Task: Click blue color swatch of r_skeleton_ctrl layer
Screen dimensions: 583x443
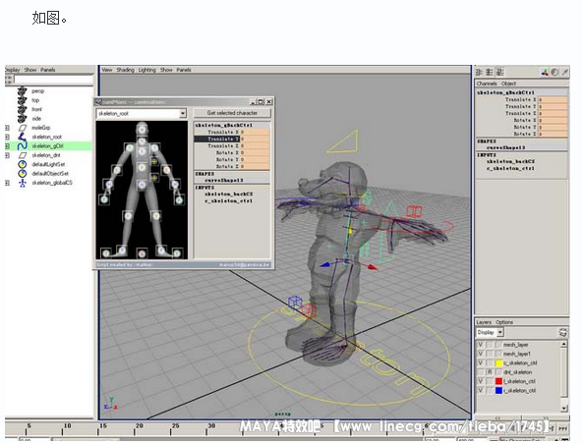Action: pyautogui.click(x=499, y=390)
